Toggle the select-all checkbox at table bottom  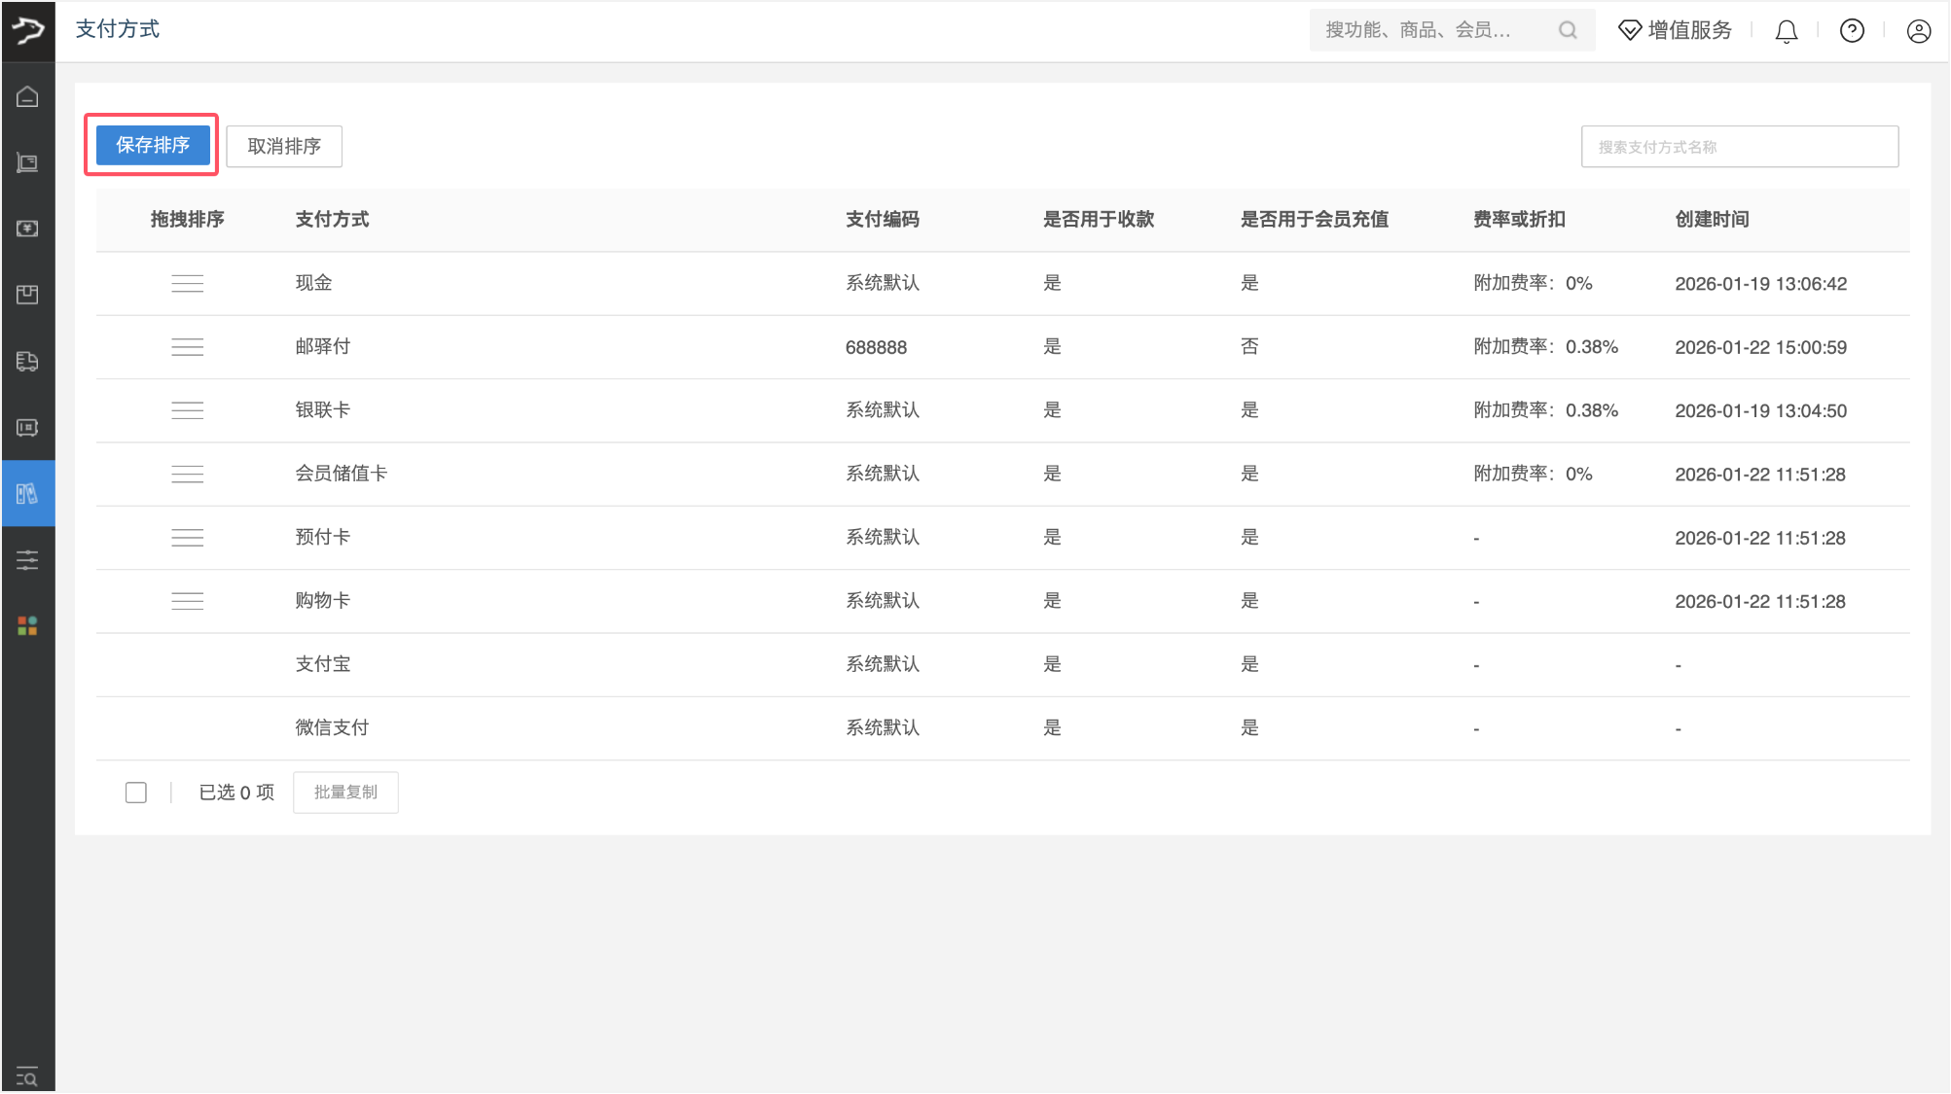coord(136,793)
